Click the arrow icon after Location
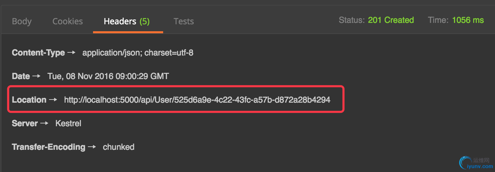Viewport: 495px width, 172px height. [x=53, y=100]
